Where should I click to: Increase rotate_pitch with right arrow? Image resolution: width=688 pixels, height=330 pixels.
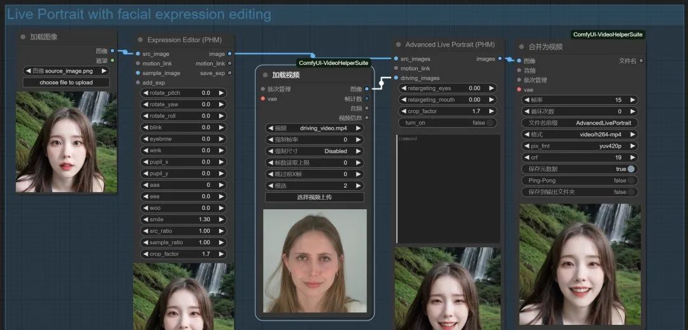click(221, 93)
